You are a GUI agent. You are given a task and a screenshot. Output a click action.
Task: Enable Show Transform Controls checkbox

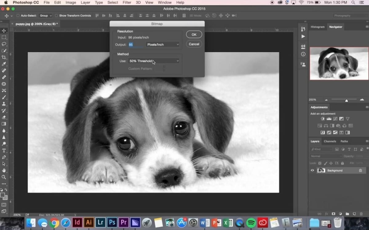[56, 16]
